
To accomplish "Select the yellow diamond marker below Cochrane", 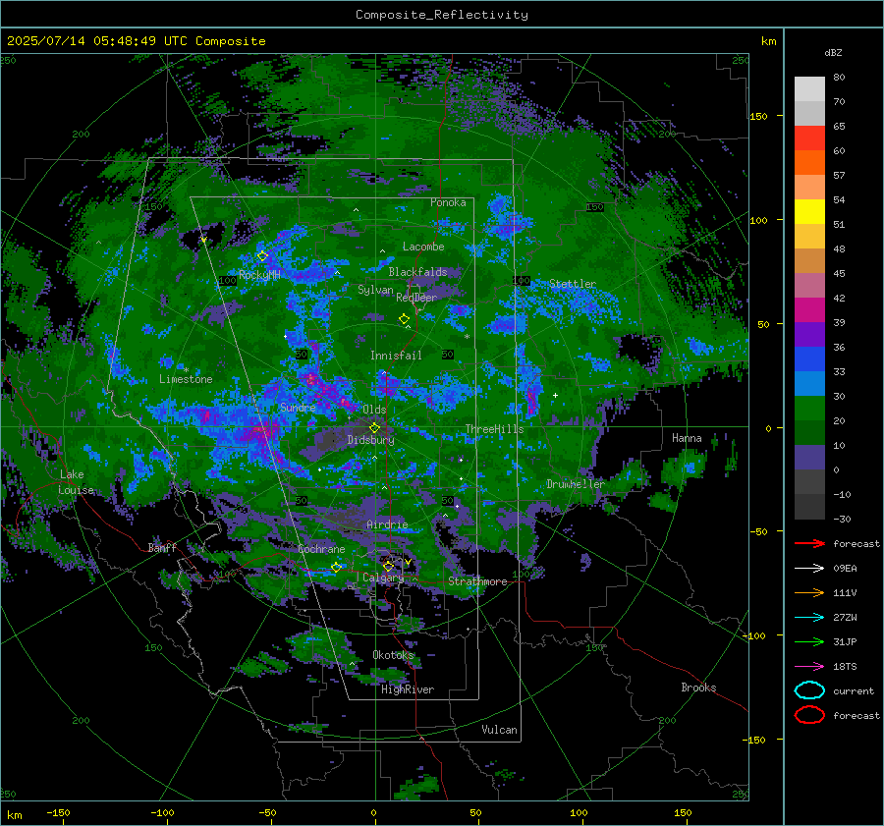I will 336,568.
